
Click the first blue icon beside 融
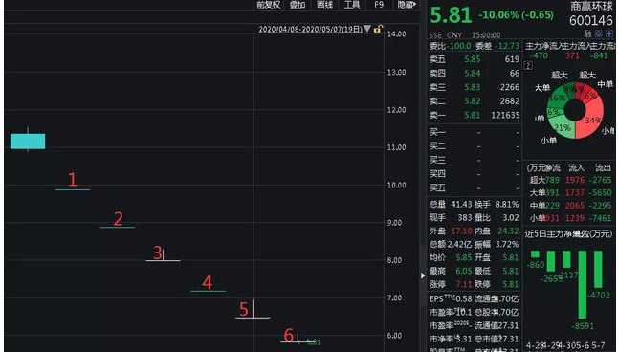(599, 33)
